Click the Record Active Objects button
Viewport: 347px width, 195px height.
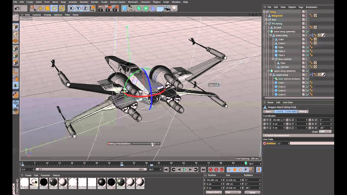[x=211, y=170]
